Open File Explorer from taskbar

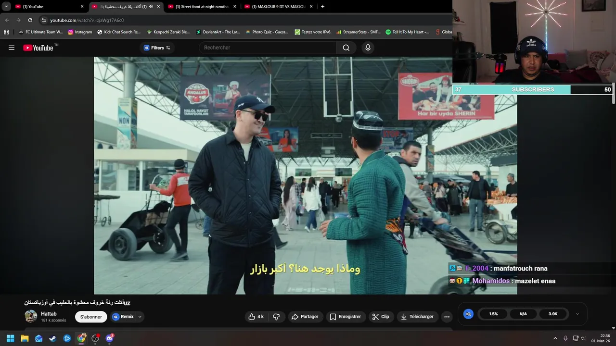pyautogui.click(x=25, y=338)
